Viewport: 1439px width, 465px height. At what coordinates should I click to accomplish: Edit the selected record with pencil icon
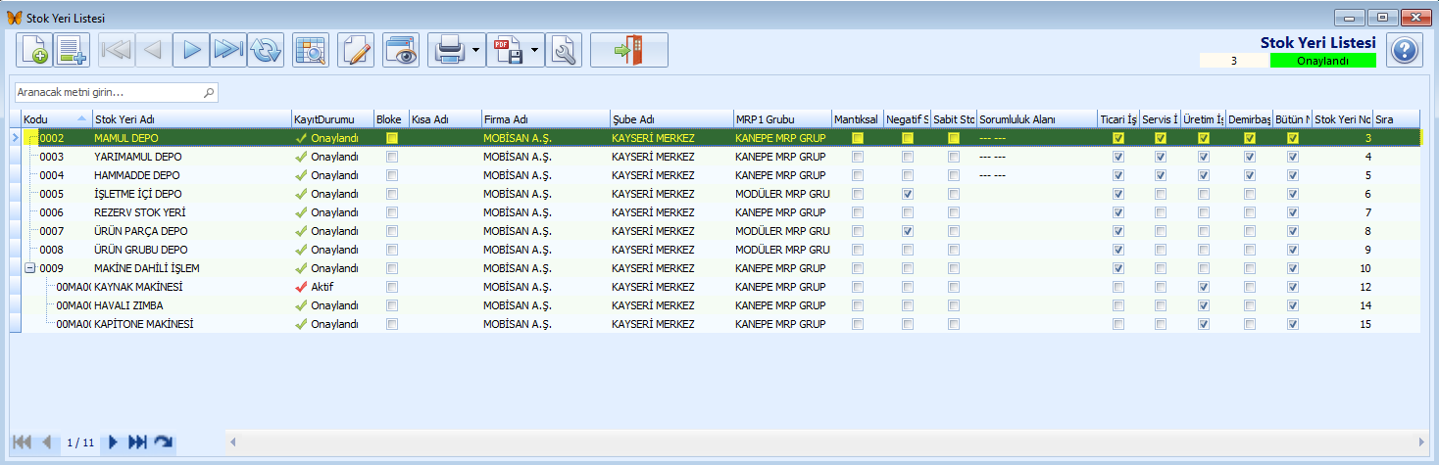click(356, 50)
